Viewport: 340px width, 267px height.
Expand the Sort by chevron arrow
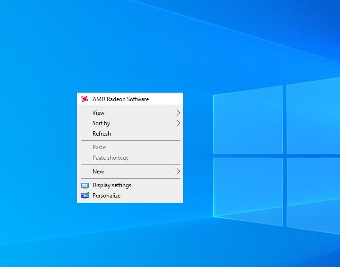(178, 123)
